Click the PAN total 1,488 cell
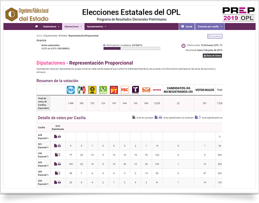This screenshot has width=259, height=203. click(x=71, y=103)
